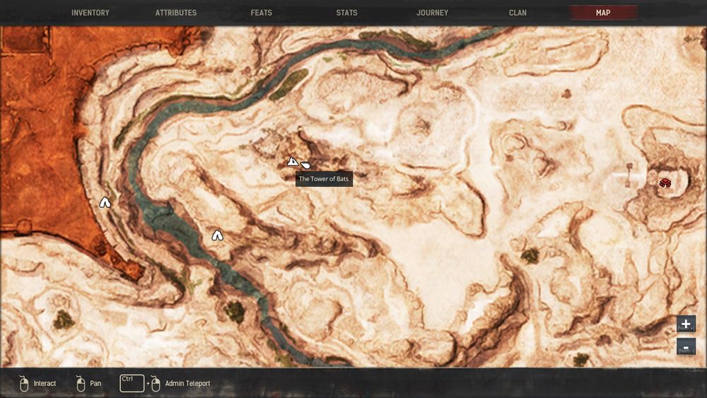This screenshot has height=398, width=707.
Task: Click the Admin Teleport label
Action: (x=187, y=384)
